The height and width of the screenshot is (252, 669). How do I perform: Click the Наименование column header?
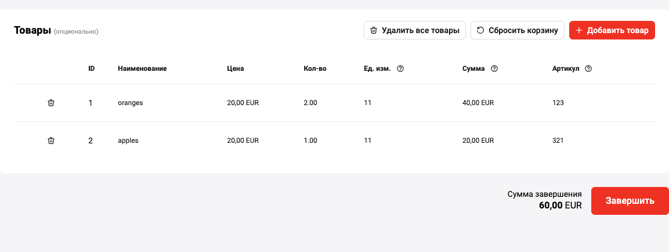coord(142,69)
